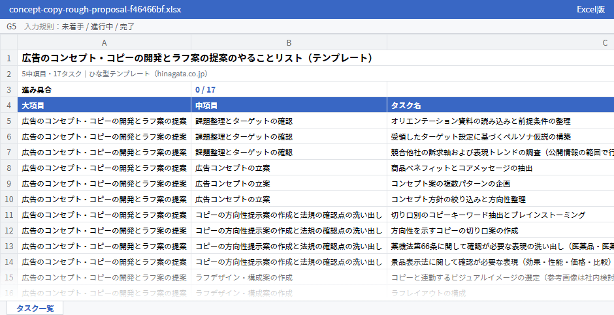This screenshot has height=315, width=614.
Task: Click the file name concept-copy-rough-proposal-f46466bf.xlsx
Action: (x=95, y=9)
